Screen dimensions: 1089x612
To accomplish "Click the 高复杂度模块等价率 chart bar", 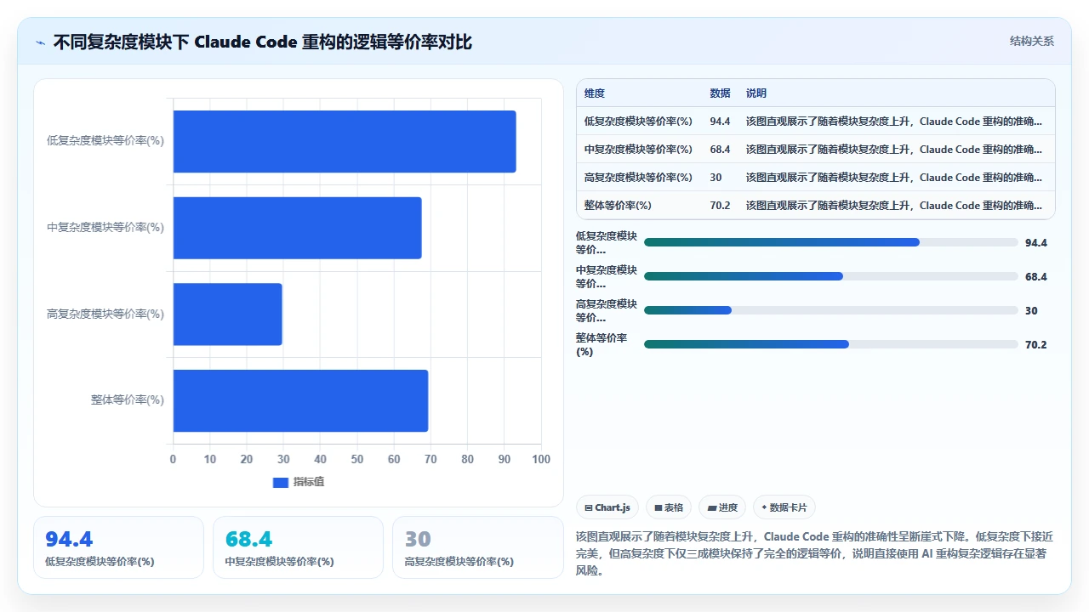I will point(228,314).
